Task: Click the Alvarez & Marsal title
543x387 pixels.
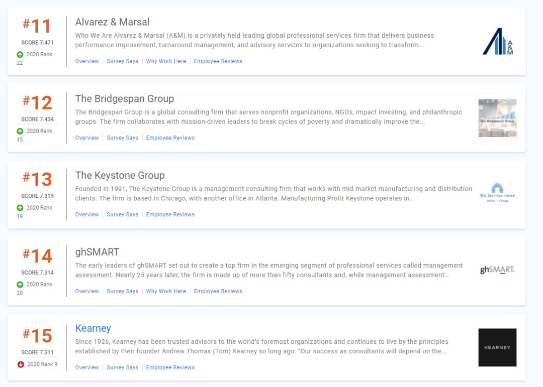Action: [x=112, y=22]
